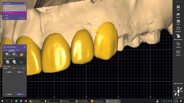Choose the second Upper jaw option icon
This screenshot has width=184, height=103.
pyautogui.click(x=14, y=62)
